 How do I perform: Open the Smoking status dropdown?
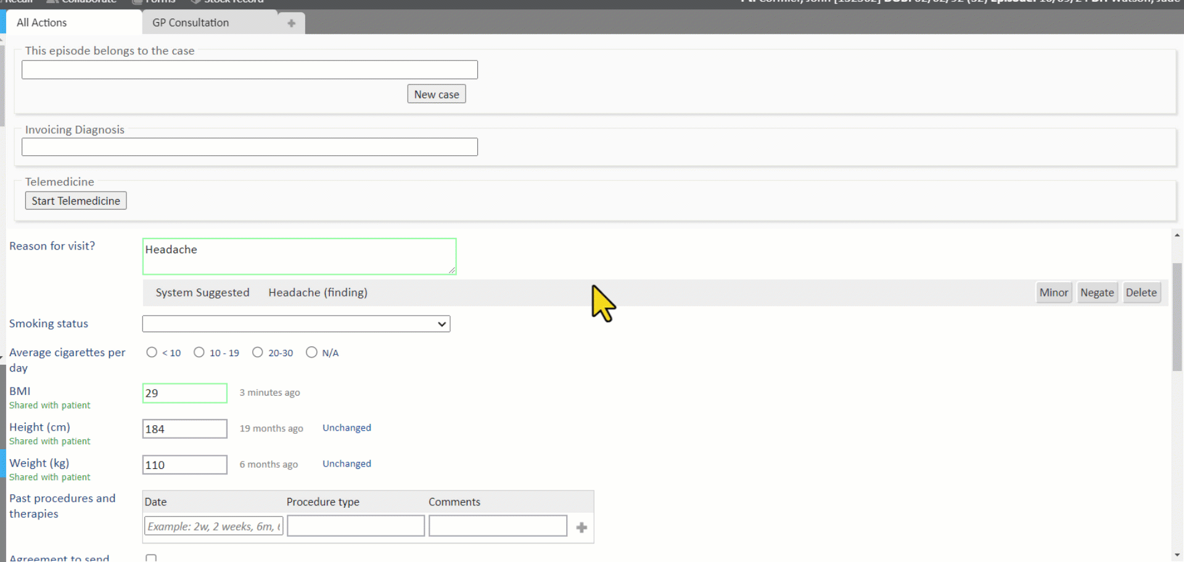coord(296,324)
